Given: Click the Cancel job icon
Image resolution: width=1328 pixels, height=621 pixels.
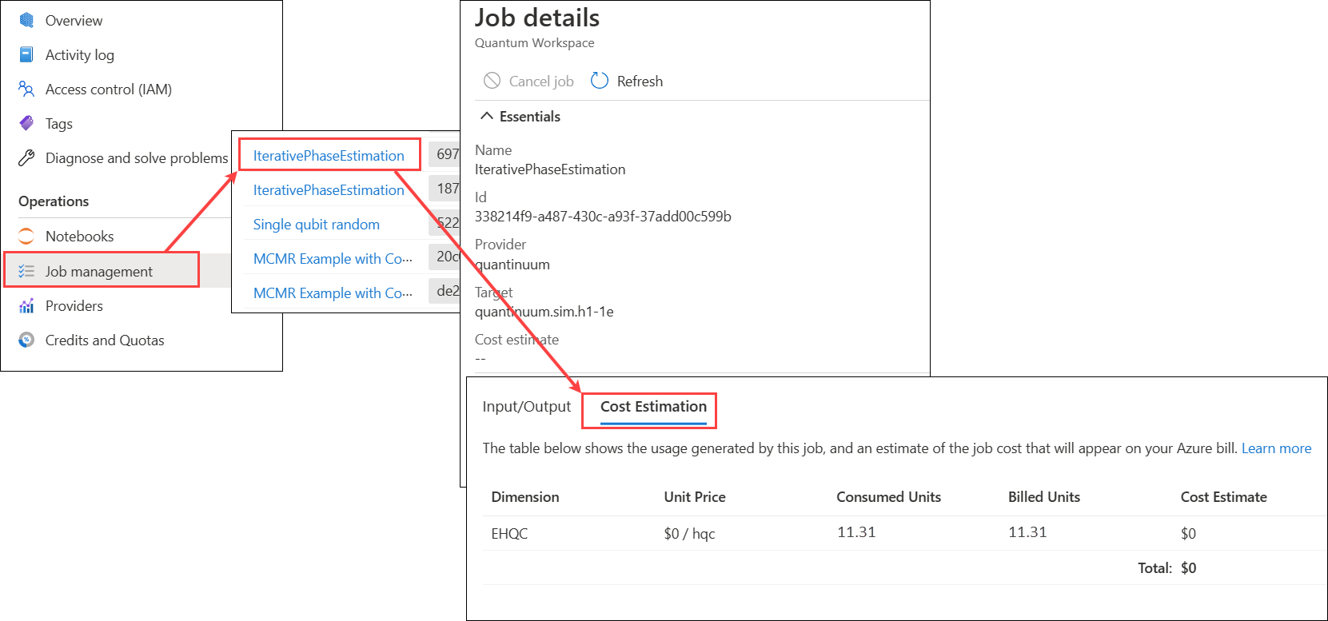Looking at the screenshot, I should (x=492, y=81).
